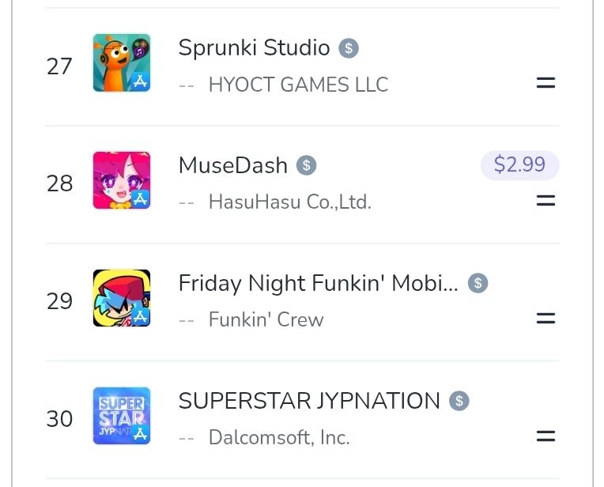Image resolution: width=604 pixels, height=487 pixels.
Task: Open Friday Night Funkin' Mobile title
Action: (318, 283)
